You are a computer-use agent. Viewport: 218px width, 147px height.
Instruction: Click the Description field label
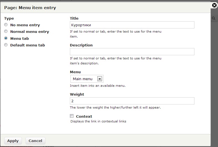point(81,45)
